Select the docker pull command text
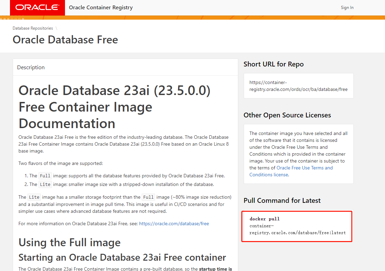385x271 pixels. (297, 226)
